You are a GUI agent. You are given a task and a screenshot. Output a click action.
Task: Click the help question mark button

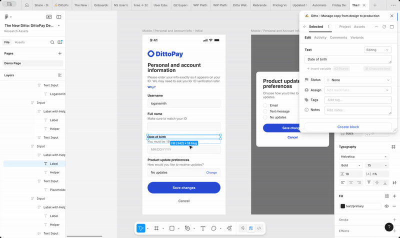pos(389,227)
